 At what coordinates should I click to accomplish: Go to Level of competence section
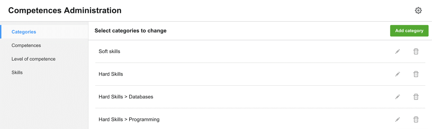[33, 59]
